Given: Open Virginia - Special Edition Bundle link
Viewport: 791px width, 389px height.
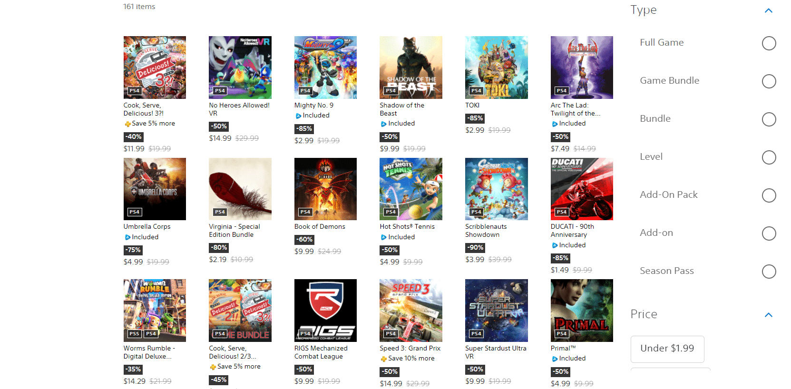Looking at the screenshot, I should click(x=234, y=231).
